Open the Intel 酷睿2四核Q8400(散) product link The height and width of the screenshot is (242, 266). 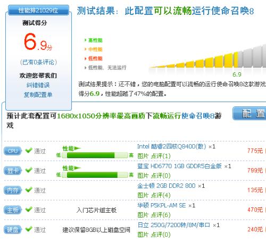pyautogui.click(x=172, y=147)
